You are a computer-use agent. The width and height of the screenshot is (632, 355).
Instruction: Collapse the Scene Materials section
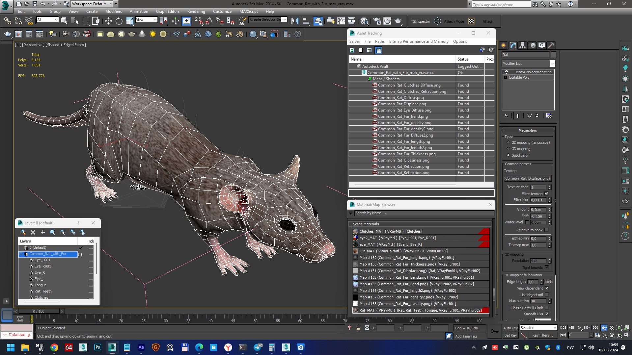(x=350, y=224)
